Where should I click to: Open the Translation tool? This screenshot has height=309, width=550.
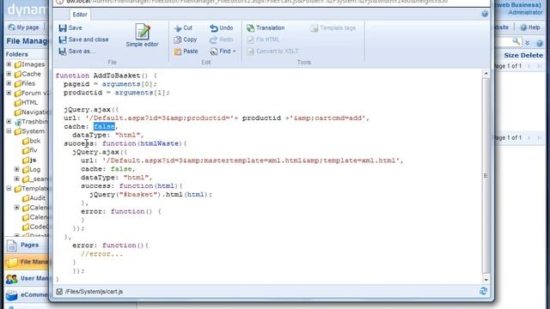[266, 27]
